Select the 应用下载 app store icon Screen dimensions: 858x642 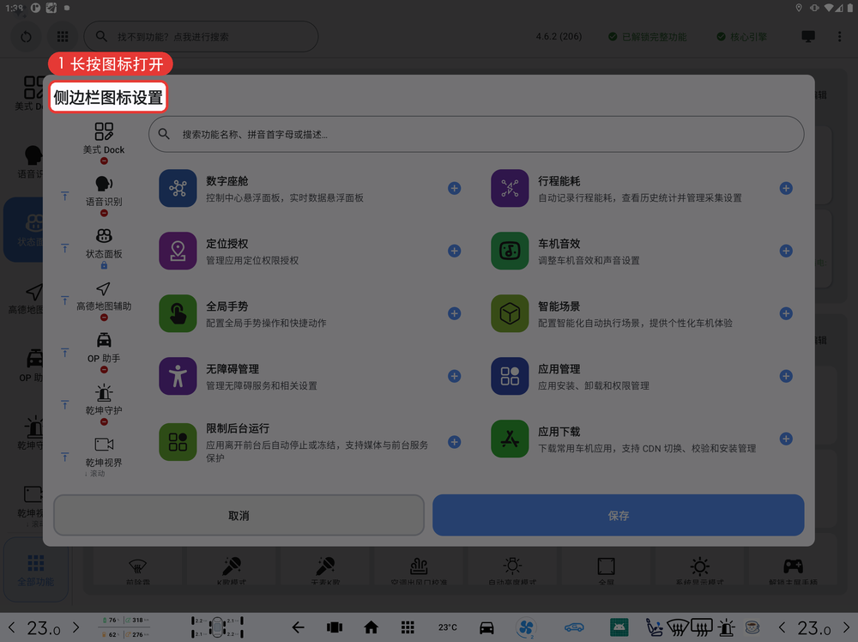tap(510, 439)
